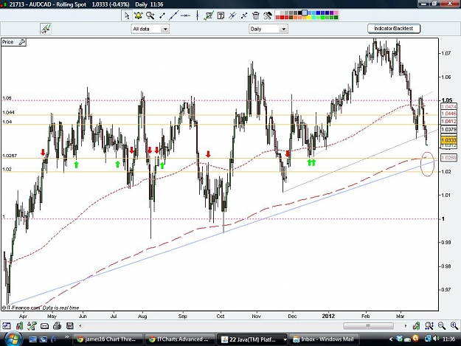
Task: Click the Price panel label
Action: [x=7, y=42]
